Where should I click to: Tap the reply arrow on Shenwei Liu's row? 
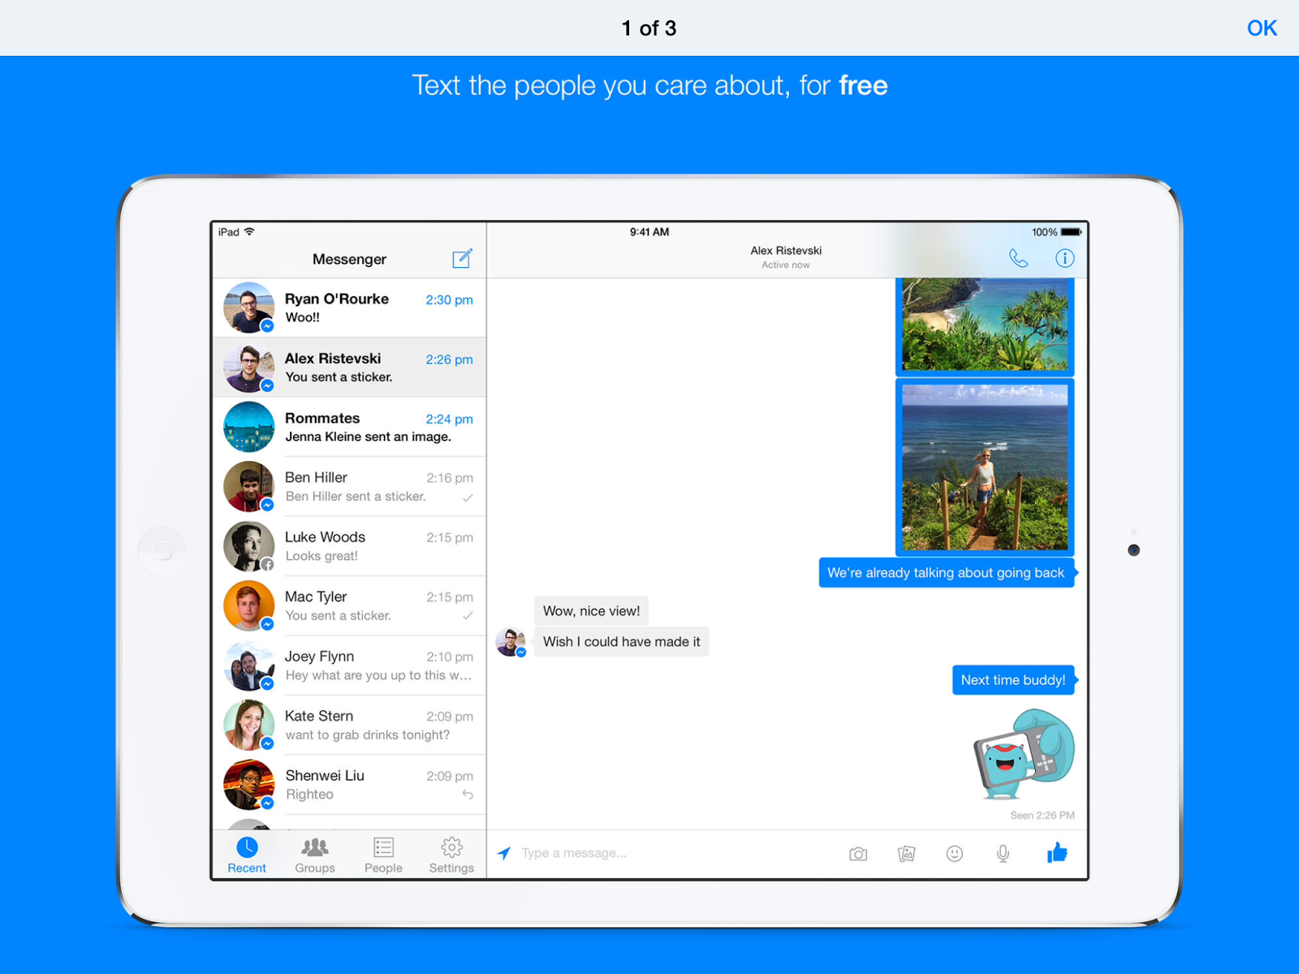pyautogui.click(x=468, y=795)
